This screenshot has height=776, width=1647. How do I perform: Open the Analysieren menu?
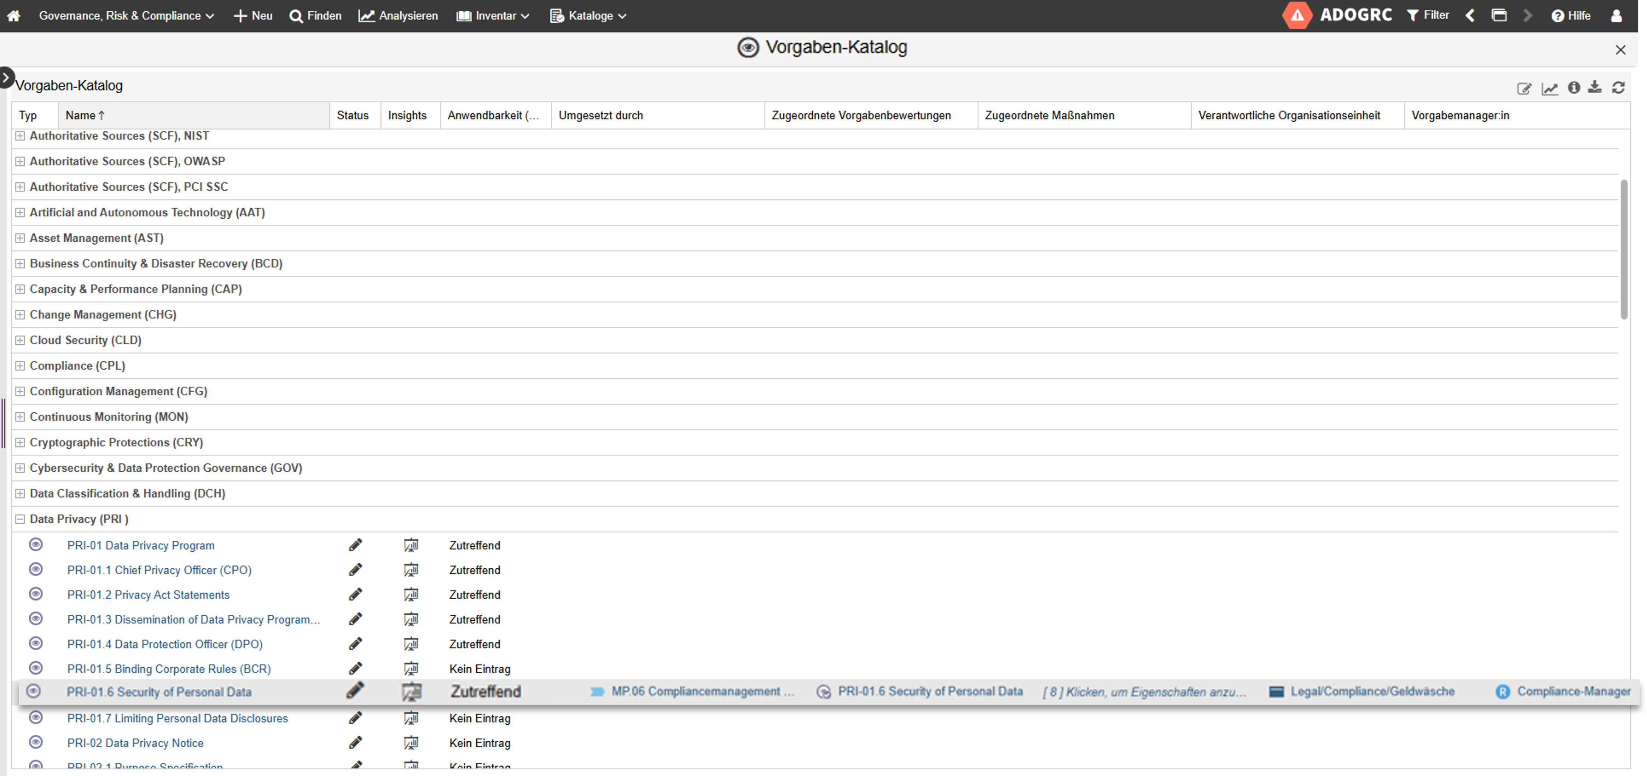pyautogui.click(x=398, y=15)
